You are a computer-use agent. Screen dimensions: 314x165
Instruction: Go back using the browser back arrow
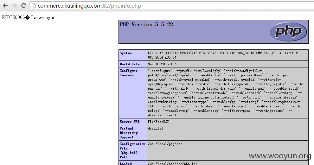pos(5,5)
